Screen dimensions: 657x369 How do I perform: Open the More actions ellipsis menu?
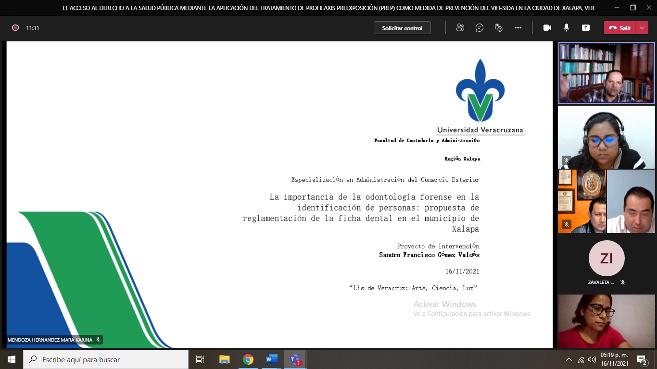click(518, 28)
